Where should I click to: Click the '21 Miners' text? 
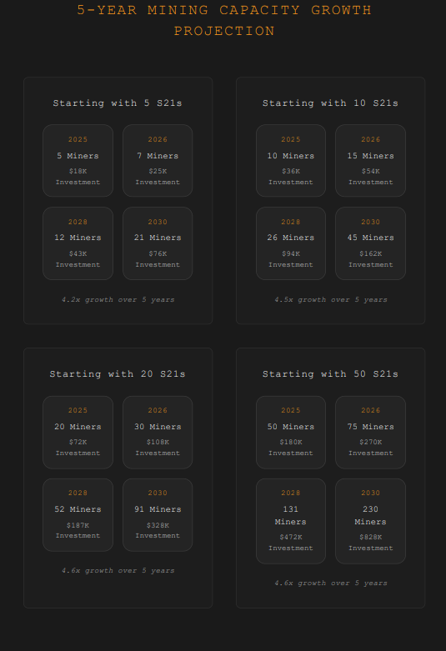click(158, 238)
